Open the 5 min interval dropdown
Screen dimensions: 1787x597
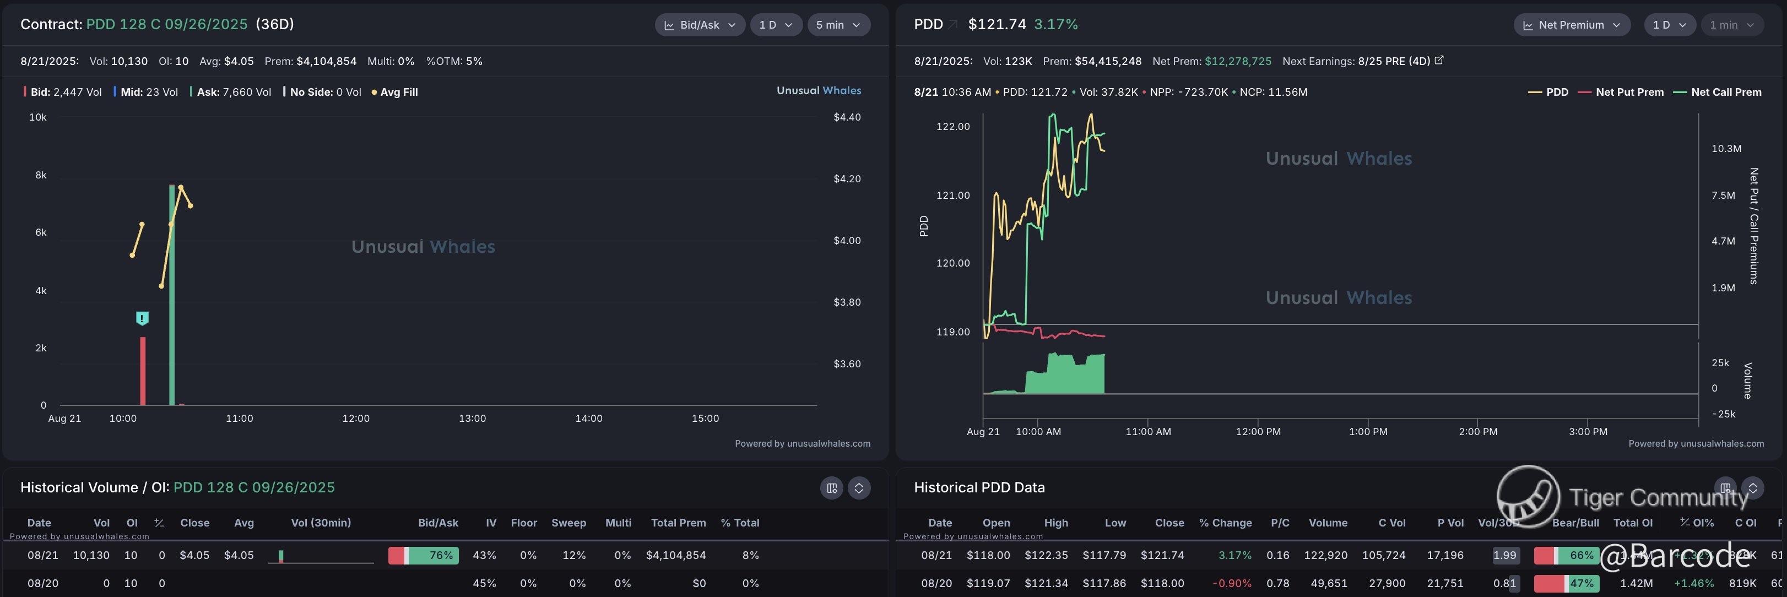coord(838,25)
